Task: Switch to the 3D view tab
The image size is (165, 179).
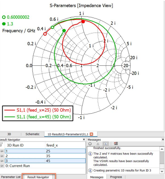Action: pyautogui.click(x=9, y=134)
